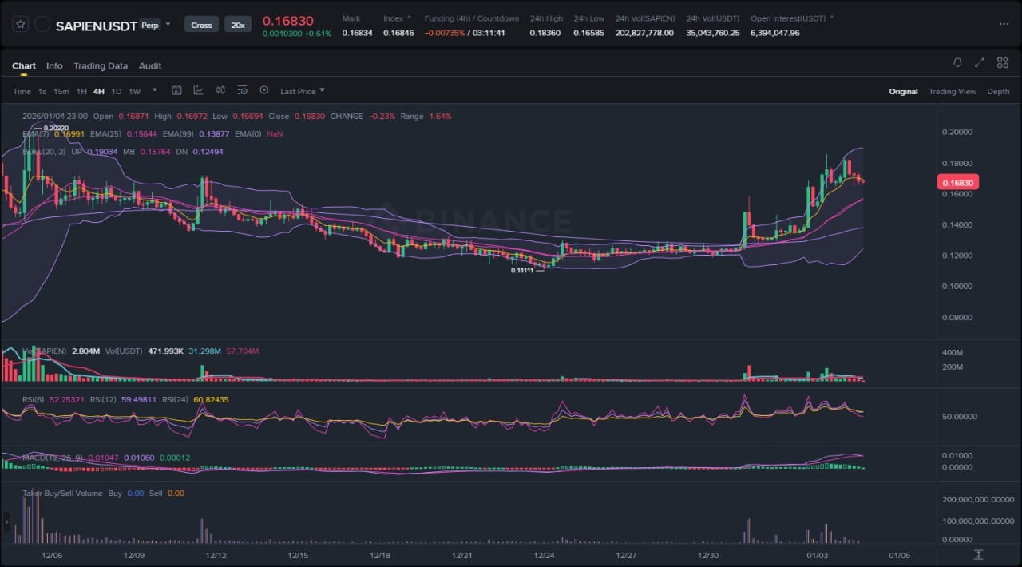This screenshot has width=1022, height=567.
Task: Open the 20x leverage setting
Action: coord(238,25)
